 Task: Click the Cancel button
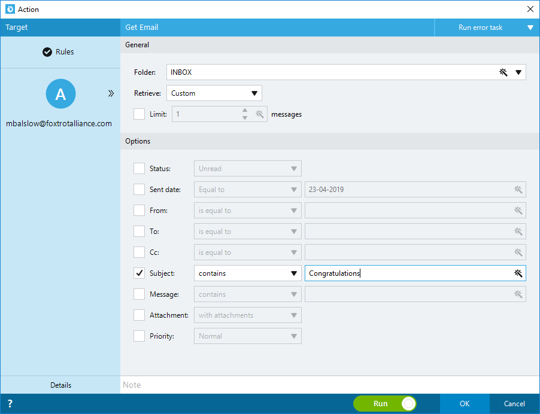click(514, 404)
